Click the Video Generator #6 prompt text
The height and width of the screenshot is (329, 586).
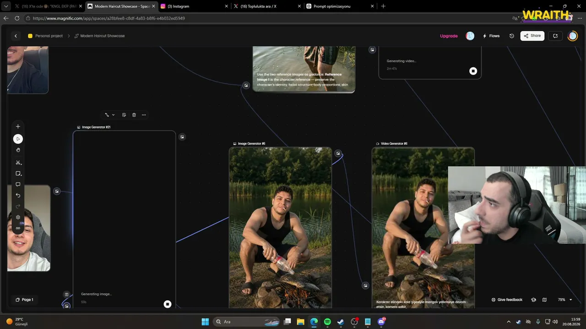click(421, 304)
